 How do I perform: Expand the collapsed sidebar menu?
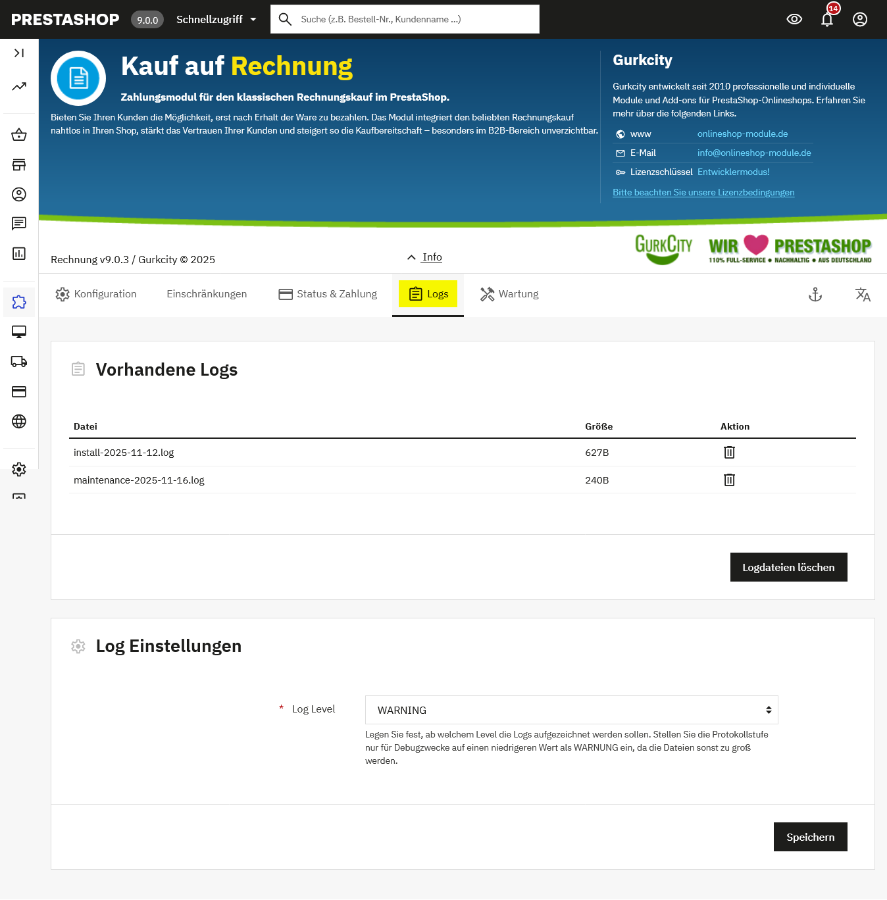19,53
